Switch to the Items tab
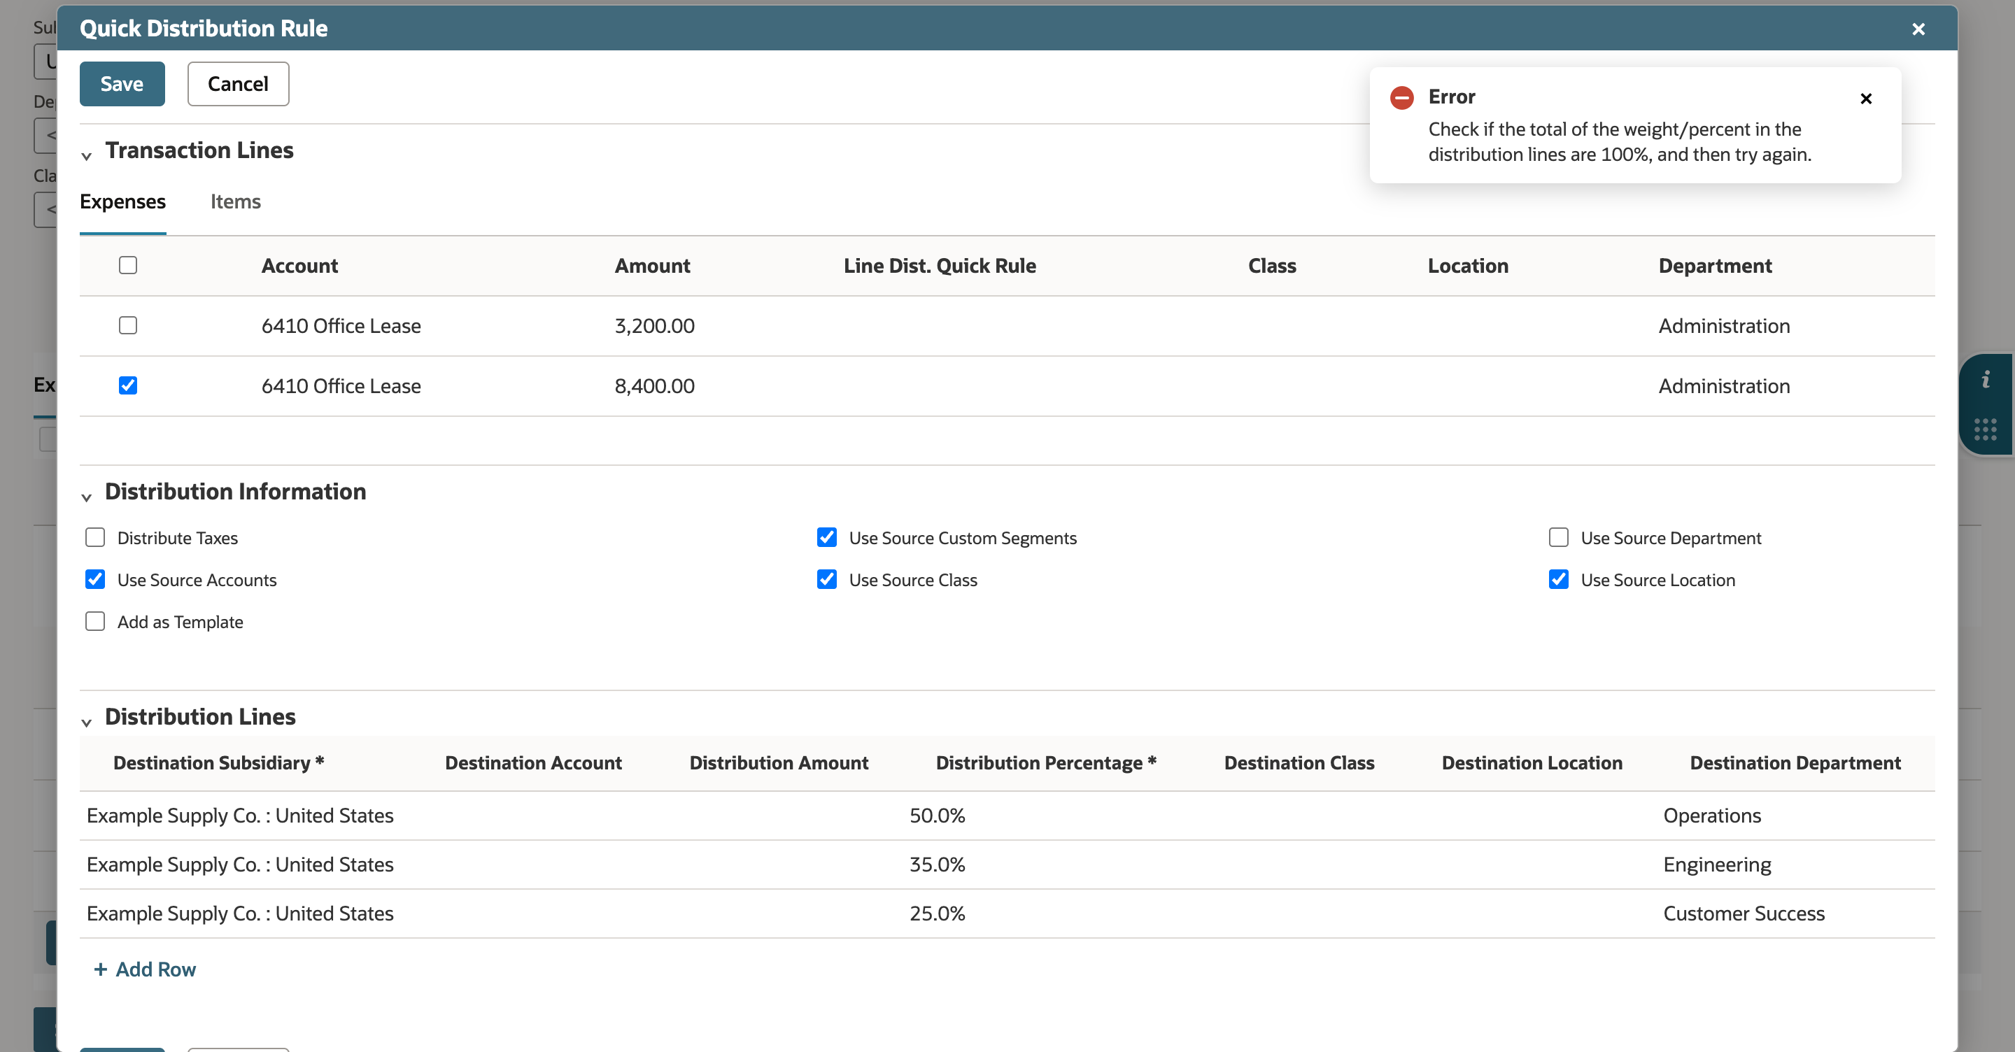This screenshot has height=1052, width=2015. [236, 201]
